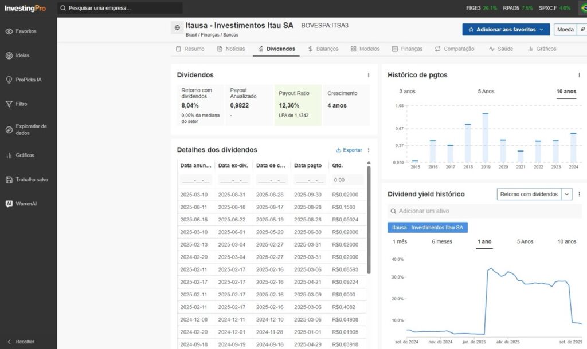This screenshot has width=587, height=349.
Task: Click RPAD5 ticker in top bar
Action: pyautogui.click(x=518, y=8)
